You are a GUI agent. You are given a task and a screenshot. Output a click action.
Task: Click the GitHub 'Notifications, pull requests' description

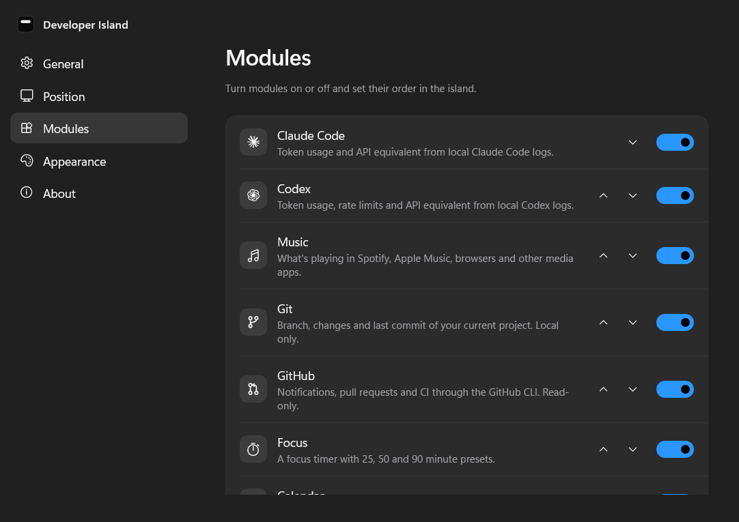423,398
